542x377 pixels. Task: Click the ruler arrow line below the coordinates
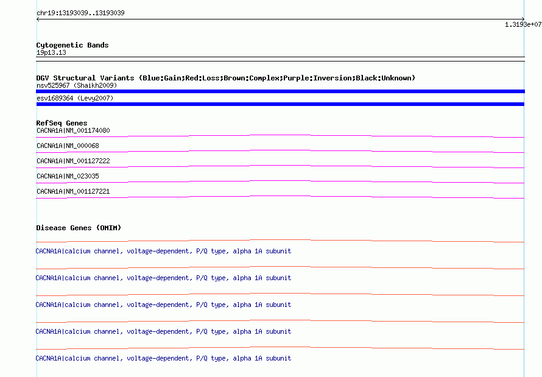coord(280,19)
